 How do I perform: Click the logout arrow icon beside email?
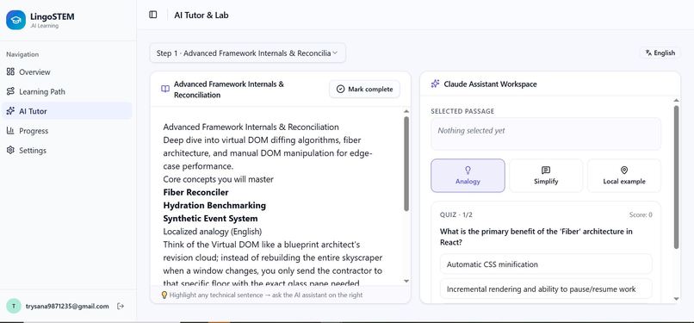pos(121,306)
